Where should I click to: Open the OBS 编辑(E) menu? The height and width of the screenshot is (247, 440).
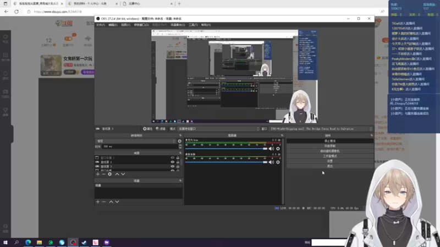coord(113,25)
